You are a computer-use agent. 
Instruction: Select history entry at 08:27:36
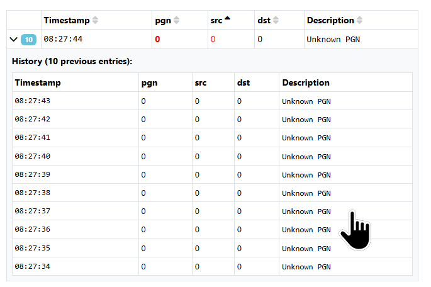click(x=33, y=230)
